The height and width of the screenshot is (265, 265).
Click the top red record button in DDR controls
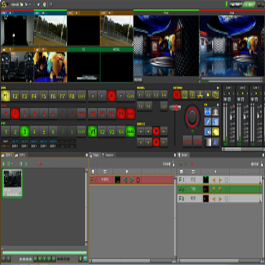pyautogui.click(x=156, y=131)
